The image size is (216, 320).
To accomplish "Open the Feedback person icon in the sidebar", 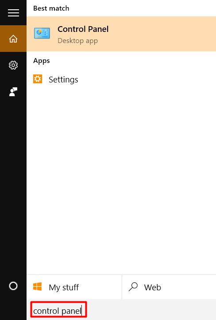I will click(13, 92).
